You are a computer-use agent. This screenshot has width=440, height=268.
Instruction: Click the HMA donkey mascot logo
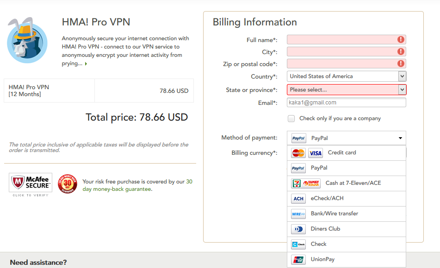(27, 40)
